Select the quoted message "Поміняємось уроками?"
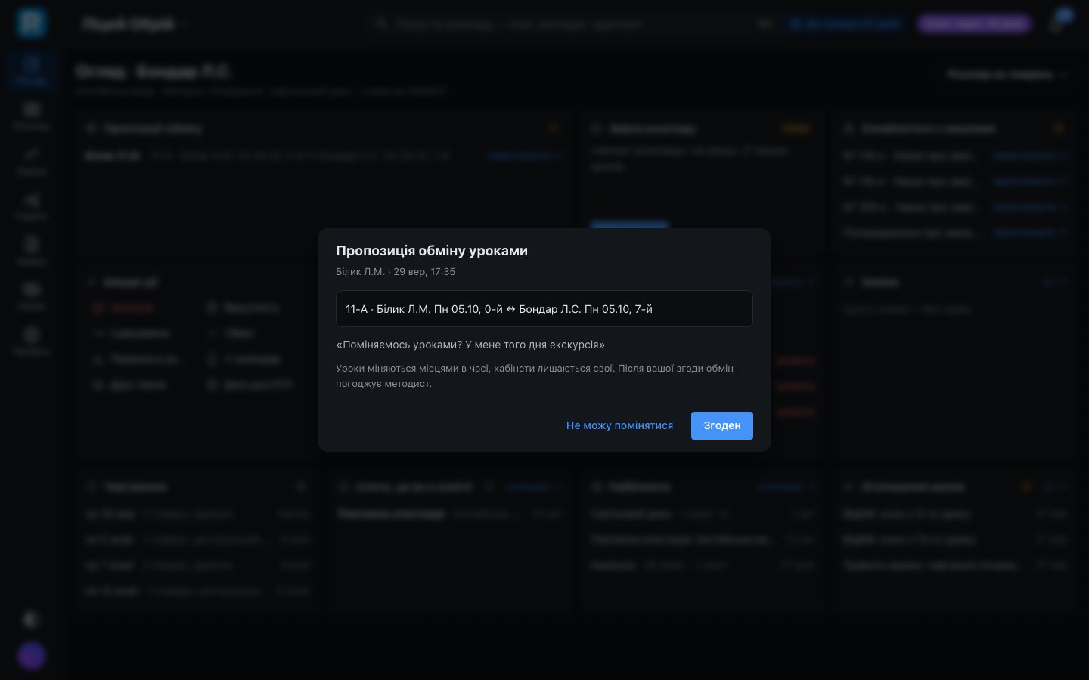1089x680 pixels. point(470,345)
